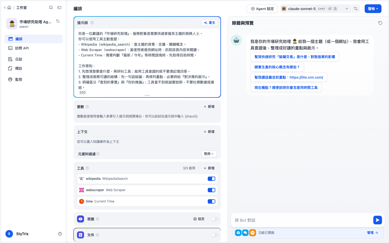This screenshot has width=389, height=243.
Task: Click the help icon beside 視覺
Action: 98,219
